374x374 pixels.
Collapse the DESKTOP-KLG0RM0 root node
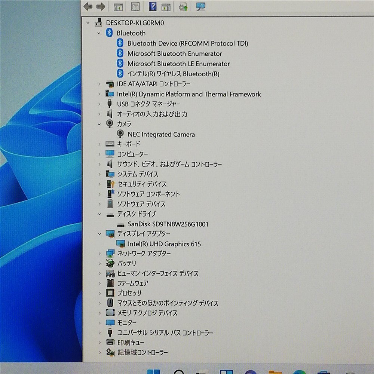[88, 23]
